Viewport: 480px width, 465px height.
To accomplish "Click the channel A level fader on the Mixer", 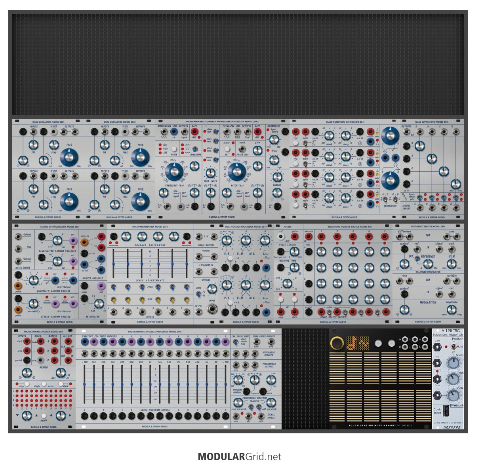I will click(113, 264).
